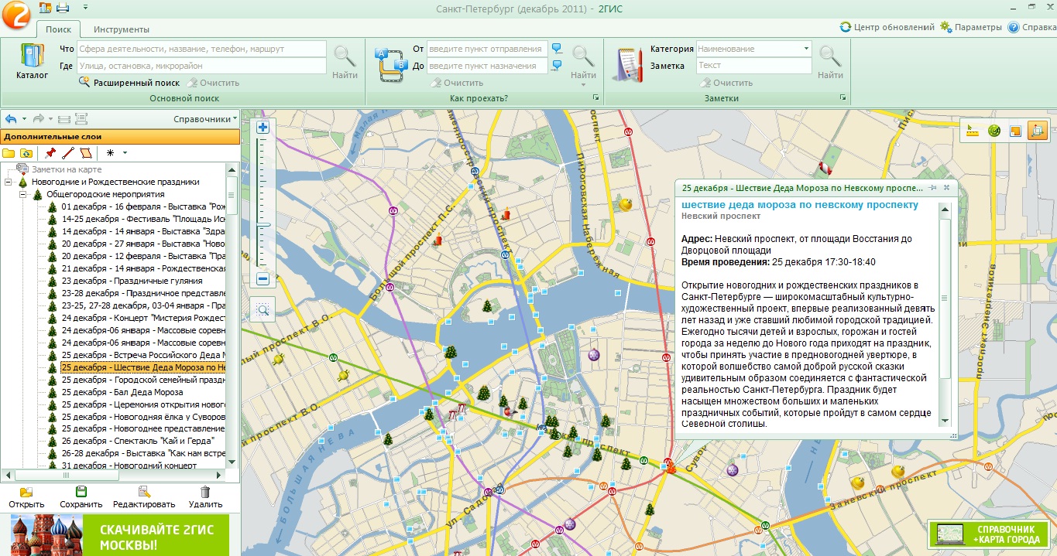Pick departure point on map (От field icon)

tap(557, 49)
